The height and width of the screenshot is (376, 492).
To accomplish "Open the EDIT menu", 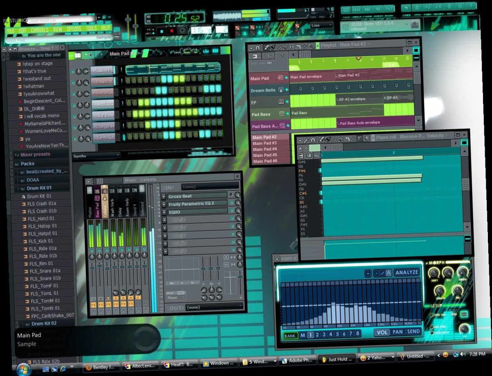I will coord(23,30).
